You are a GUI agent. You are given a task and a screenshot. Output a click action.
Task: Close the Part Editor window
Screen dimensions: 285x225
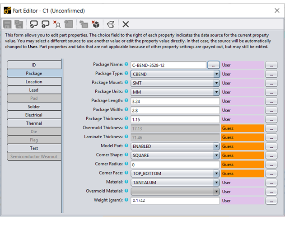[277, 10]
